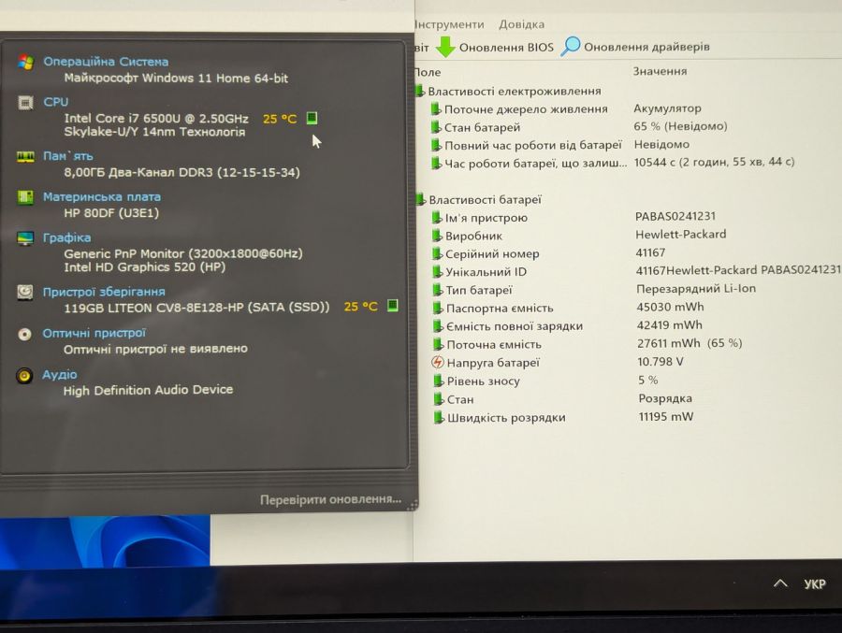Open the Довідка menu
The width and height of the screenshot is (842, 633).
click(x=521, y=24)
